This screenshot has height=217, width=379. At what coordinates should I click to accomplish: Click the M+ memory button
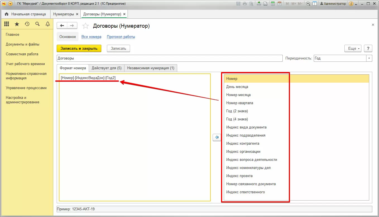coord(294,4)
